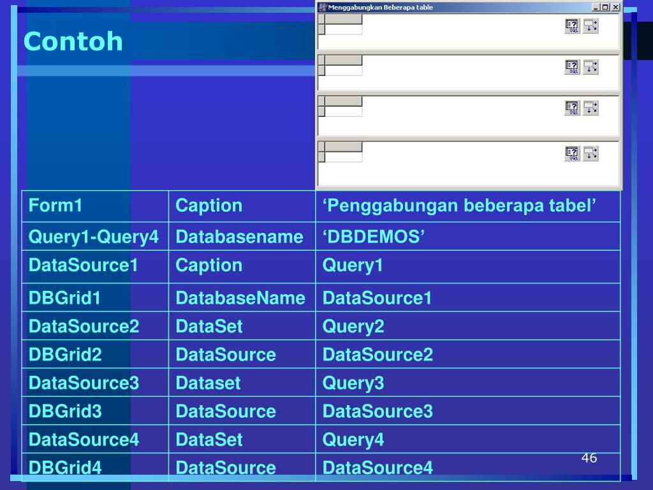Click the 'Query1' value cell
This screenshot has height=490, width=653.
(468, 267)
